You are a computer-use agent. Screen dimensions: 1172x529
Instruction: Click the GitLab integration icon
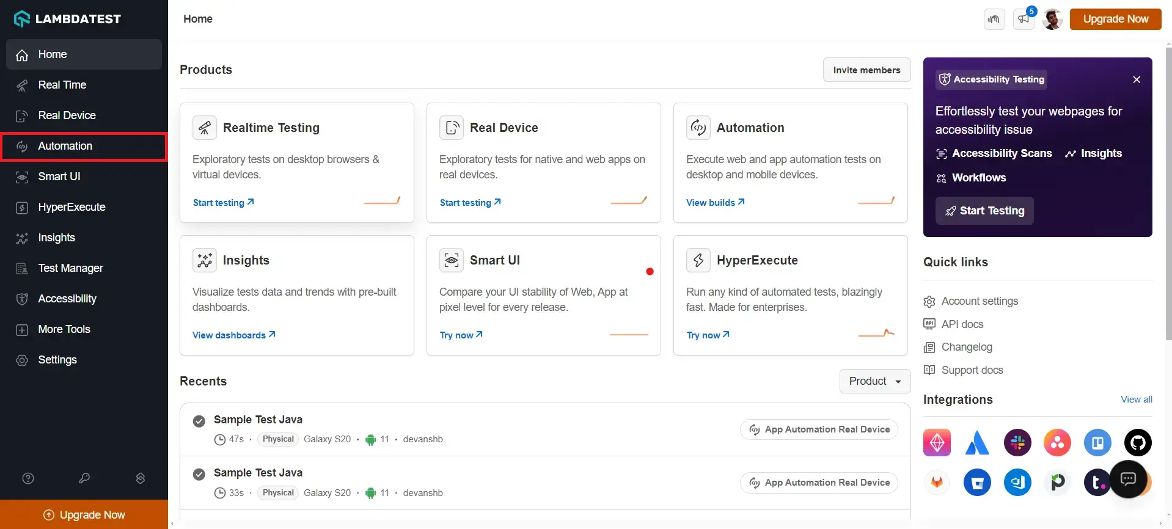(x=937, y=483)
